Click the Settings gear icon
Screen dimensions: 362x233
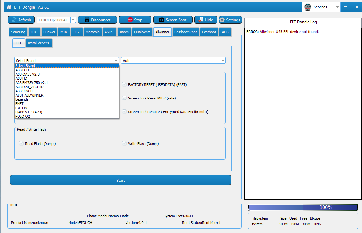click(x=222, y=20)
